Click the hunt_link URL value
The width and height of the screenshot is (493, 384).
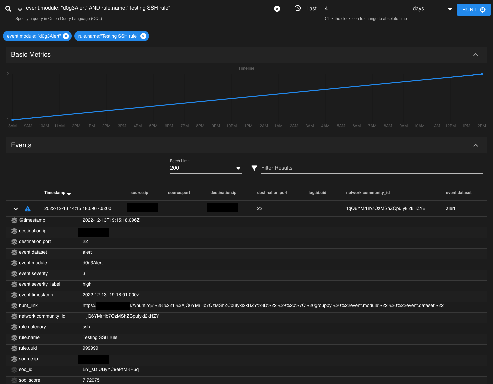coord(263,305)
